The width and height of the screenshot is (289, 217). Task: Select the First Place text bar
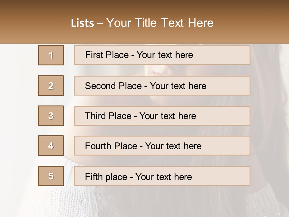click(162, 55)
